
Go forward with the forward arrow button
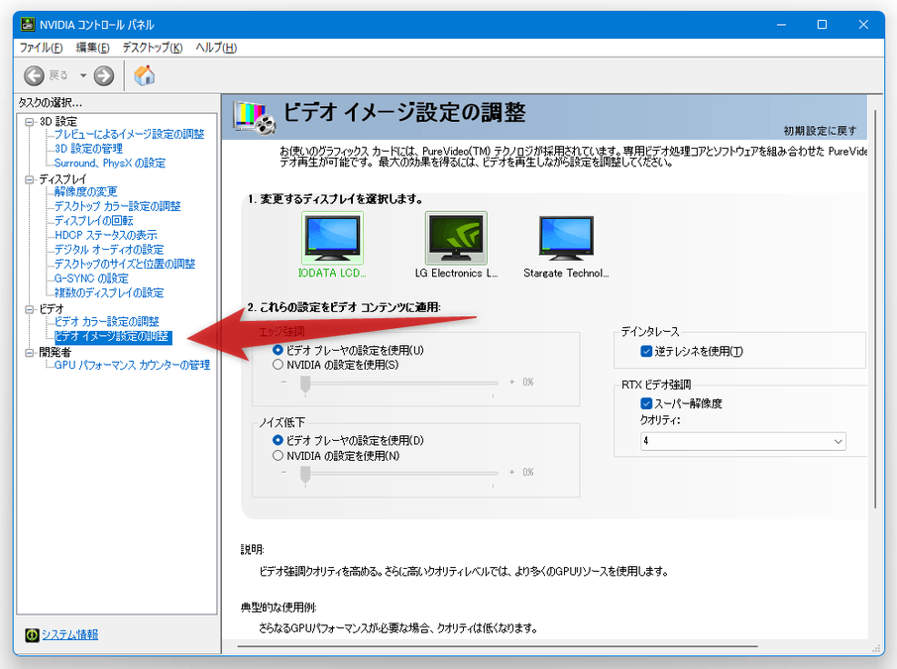pyautogui.click(x=103, y=75)
